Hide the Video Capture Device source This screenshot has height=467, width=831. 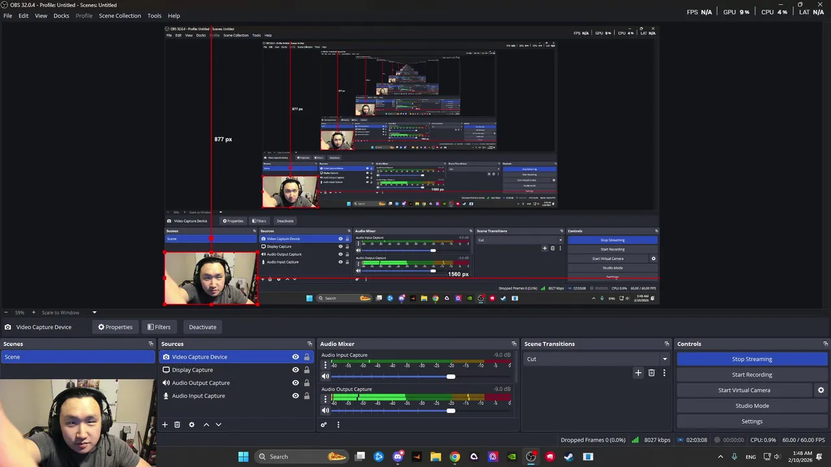(295, 357)
